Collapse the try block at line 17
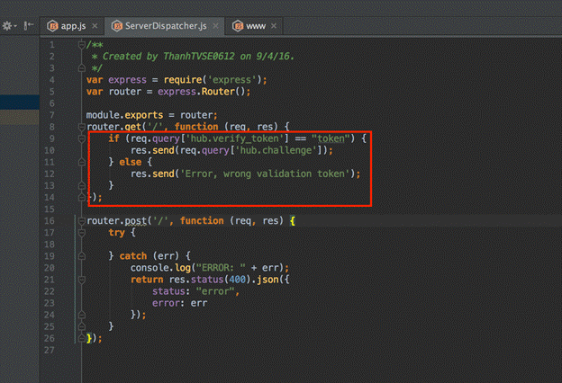This screenshot has width=562, height=383. coord(82,233)
